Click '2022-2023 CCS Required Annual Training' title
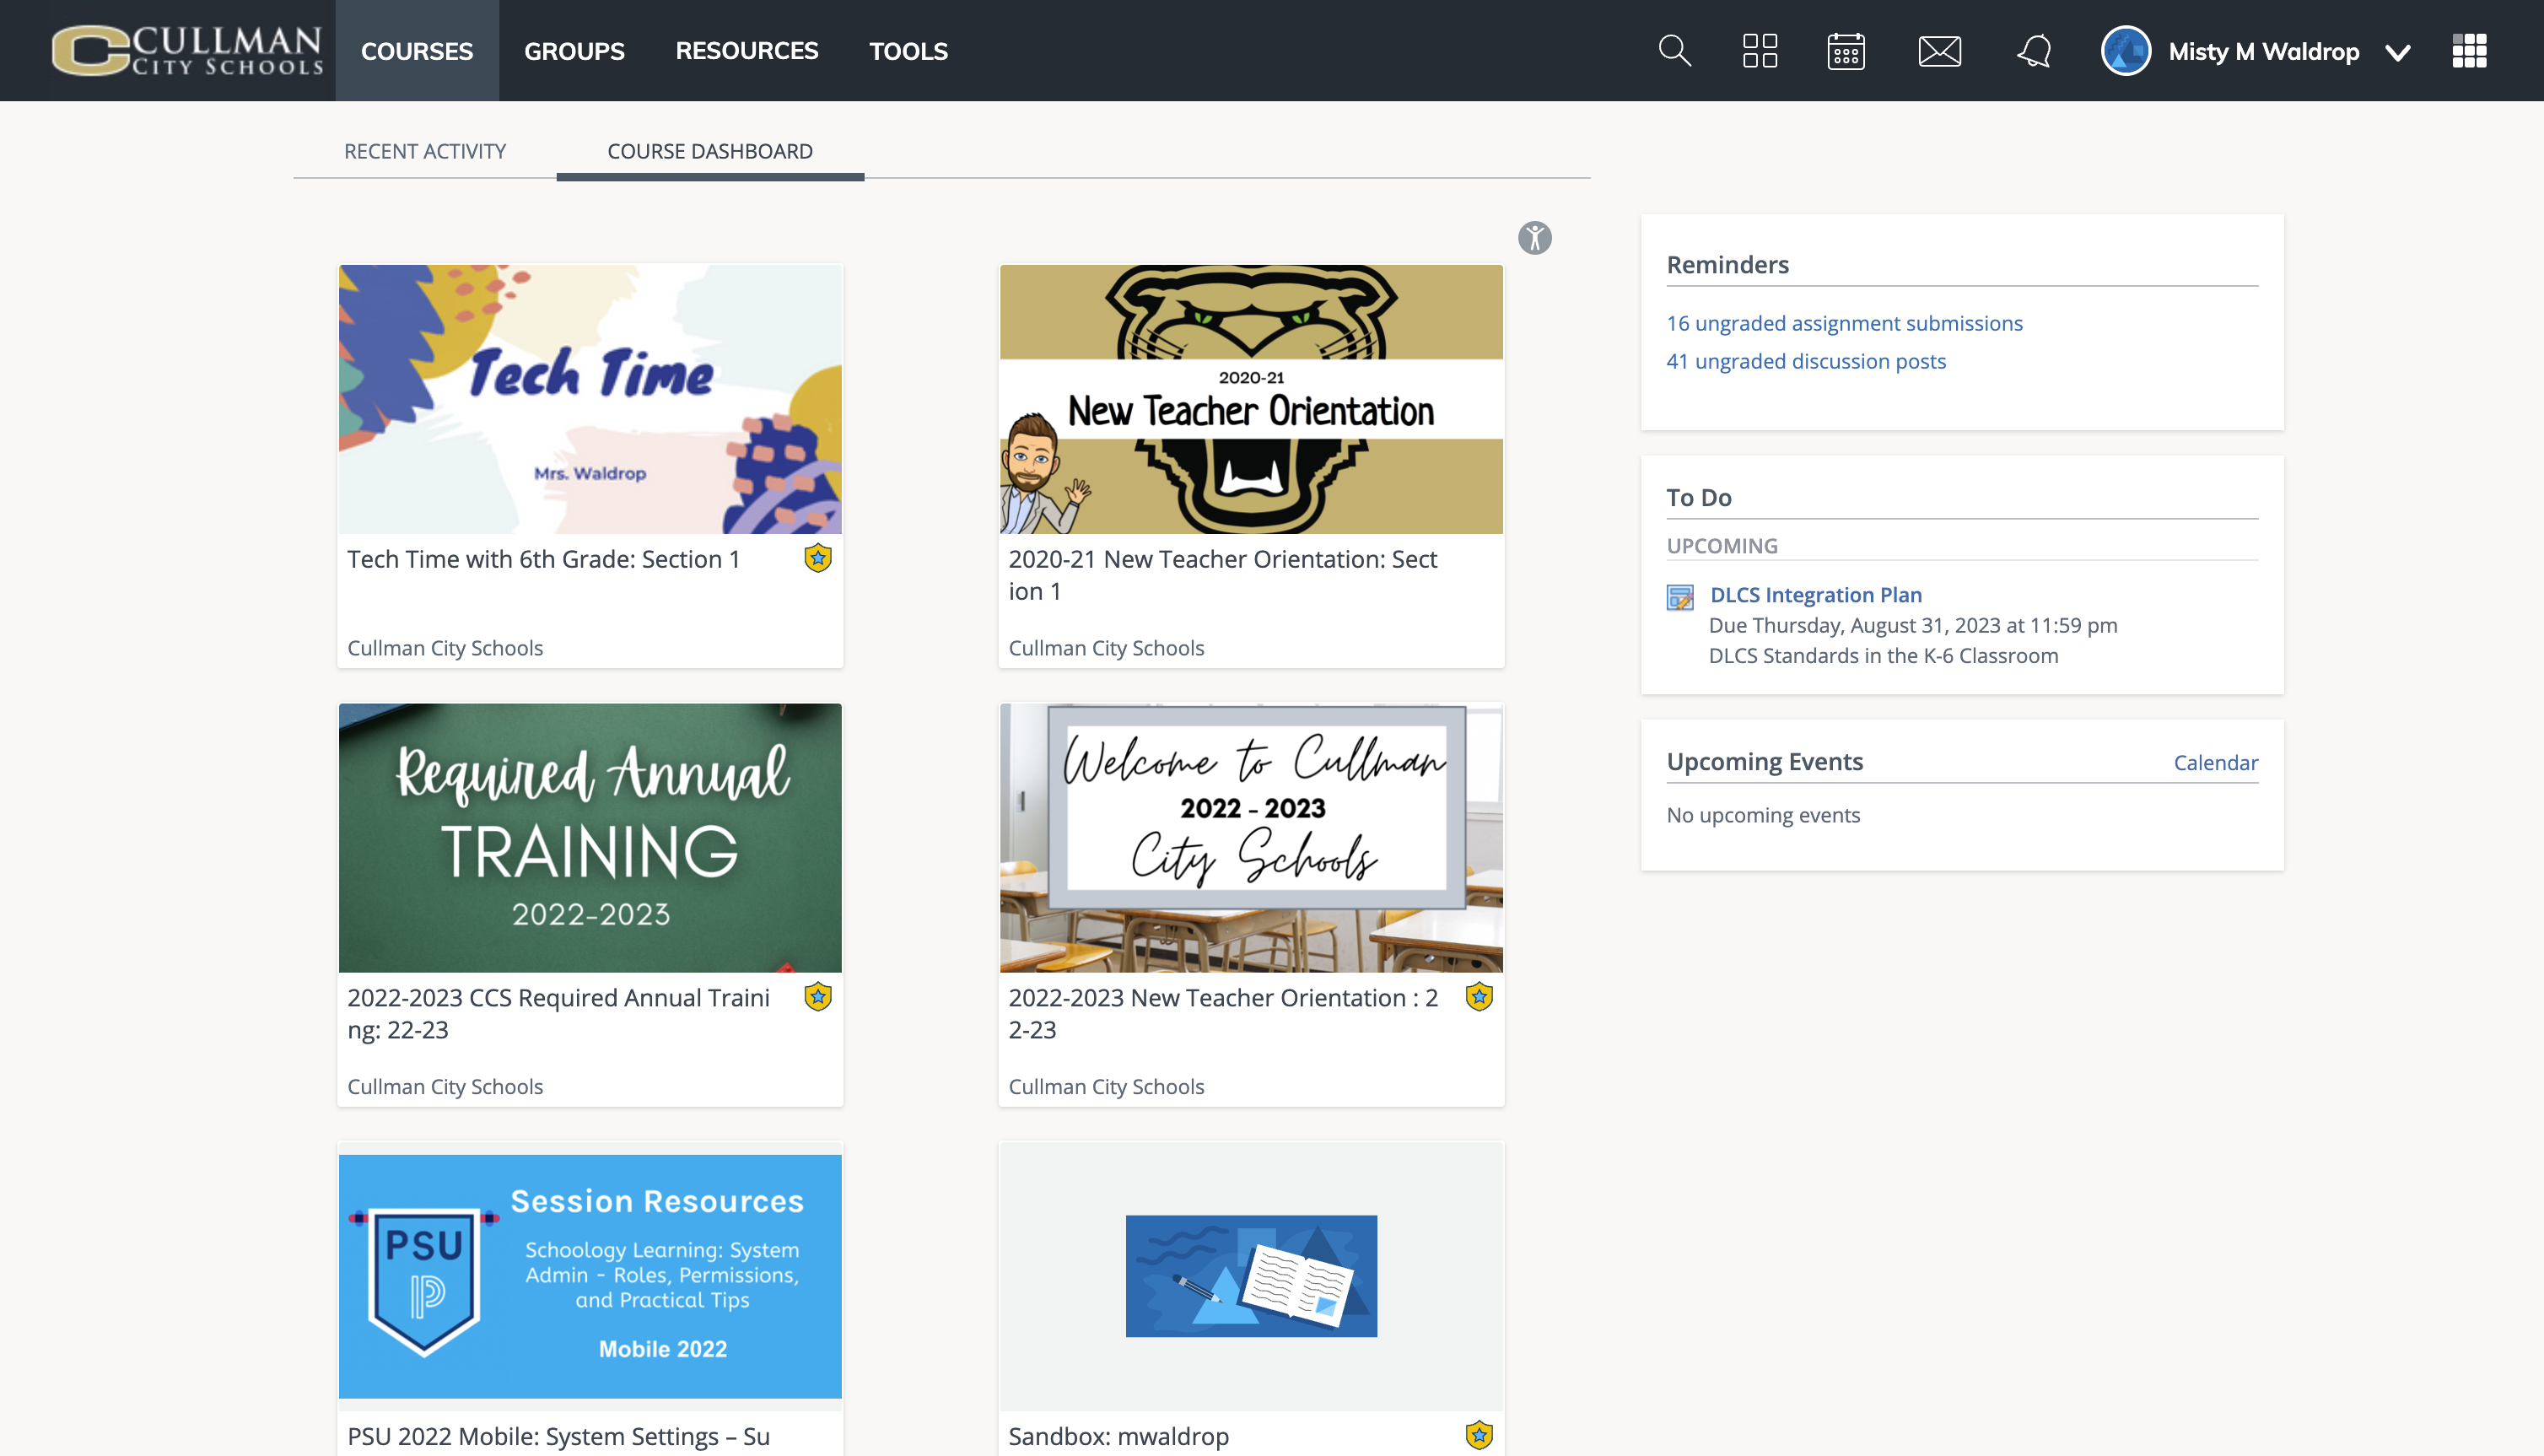The image size is (2544, 1456). [x=558, y=1014]
